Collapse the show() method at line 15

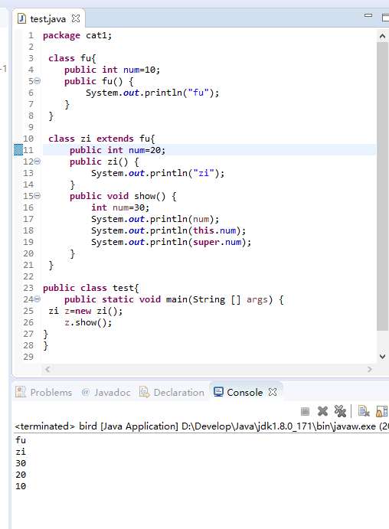click(37, 196)
